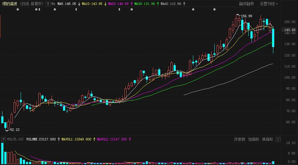Click the MA5 downward arrow indicator
This screenshot has width=298, height=165.
pos(79,4)
